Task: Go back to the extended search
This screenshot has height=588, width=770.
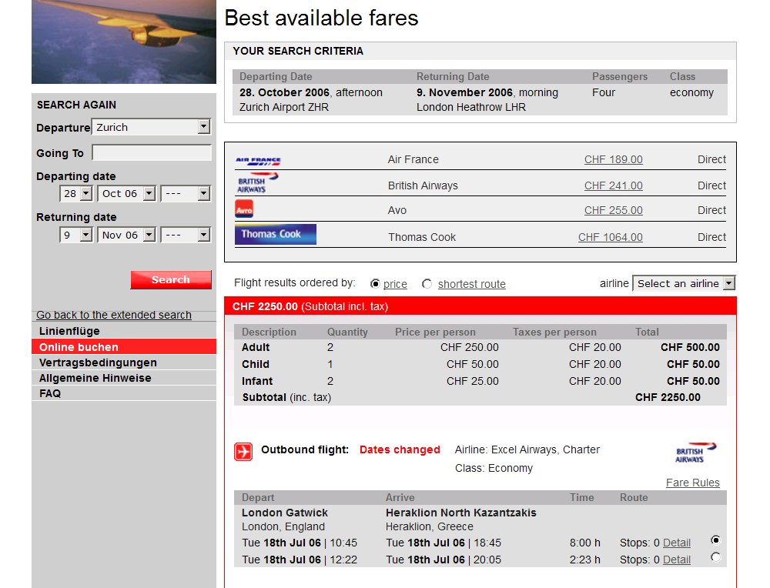Action: tap(114, 315)
